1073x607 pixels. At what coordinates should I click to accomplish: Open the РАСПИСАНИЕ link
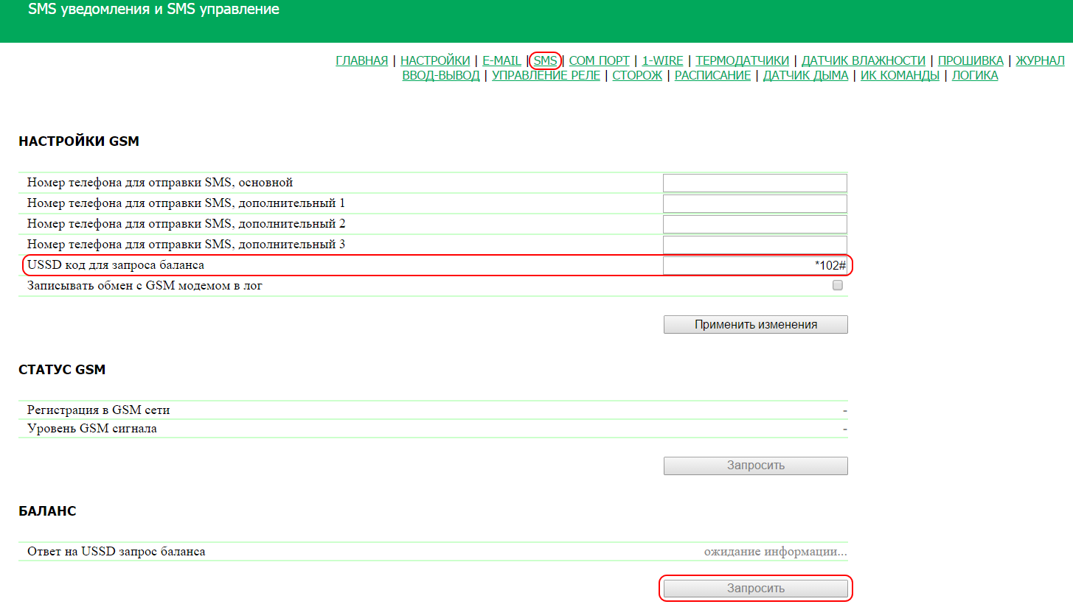[712, 75]
